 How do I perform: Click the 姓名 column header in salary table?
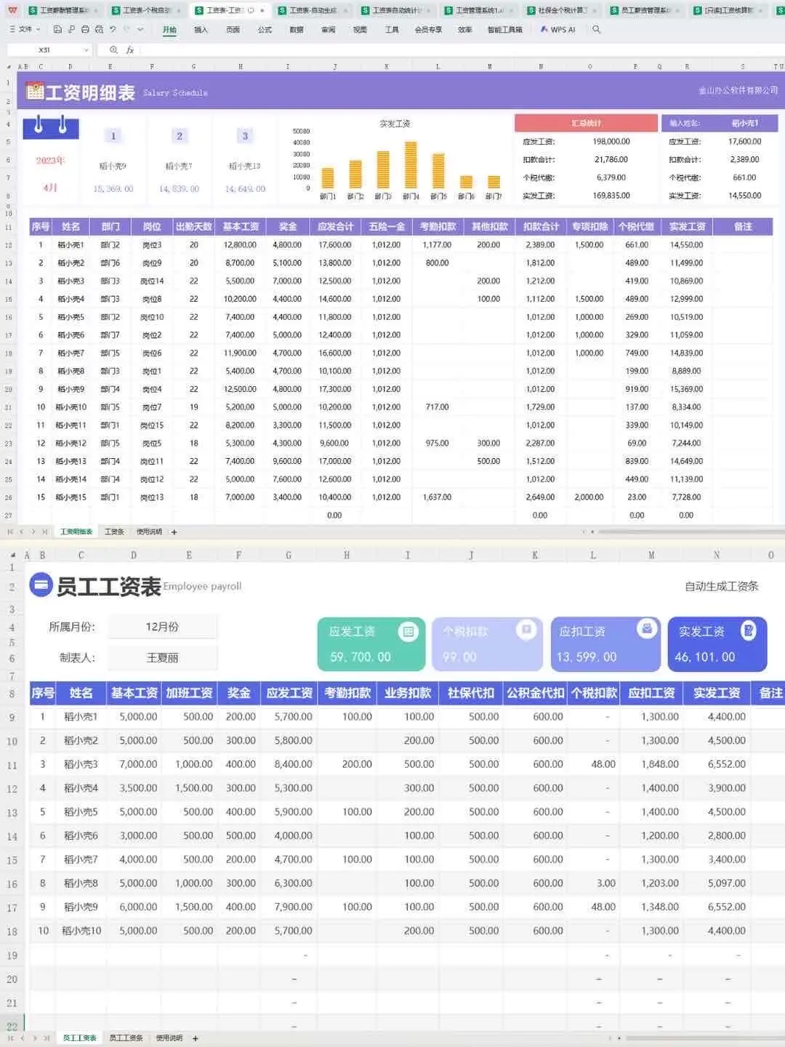coord(71,227)
